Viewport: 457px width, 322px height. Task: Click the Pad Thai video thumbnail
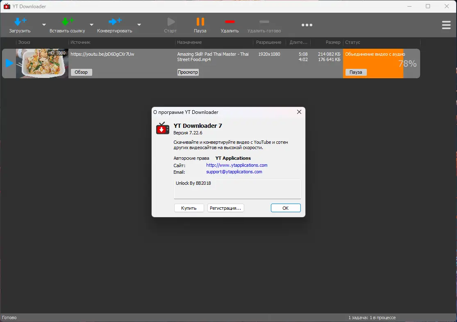42,63
